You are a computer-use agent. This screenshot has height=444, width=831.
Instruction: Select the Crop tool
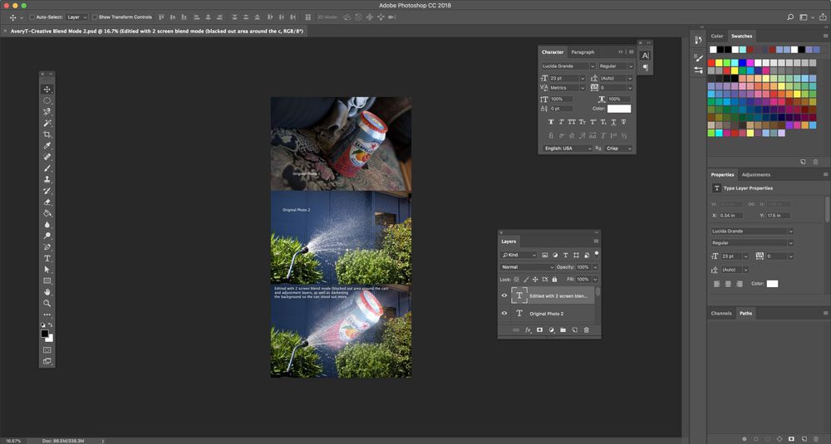(47, 134)
